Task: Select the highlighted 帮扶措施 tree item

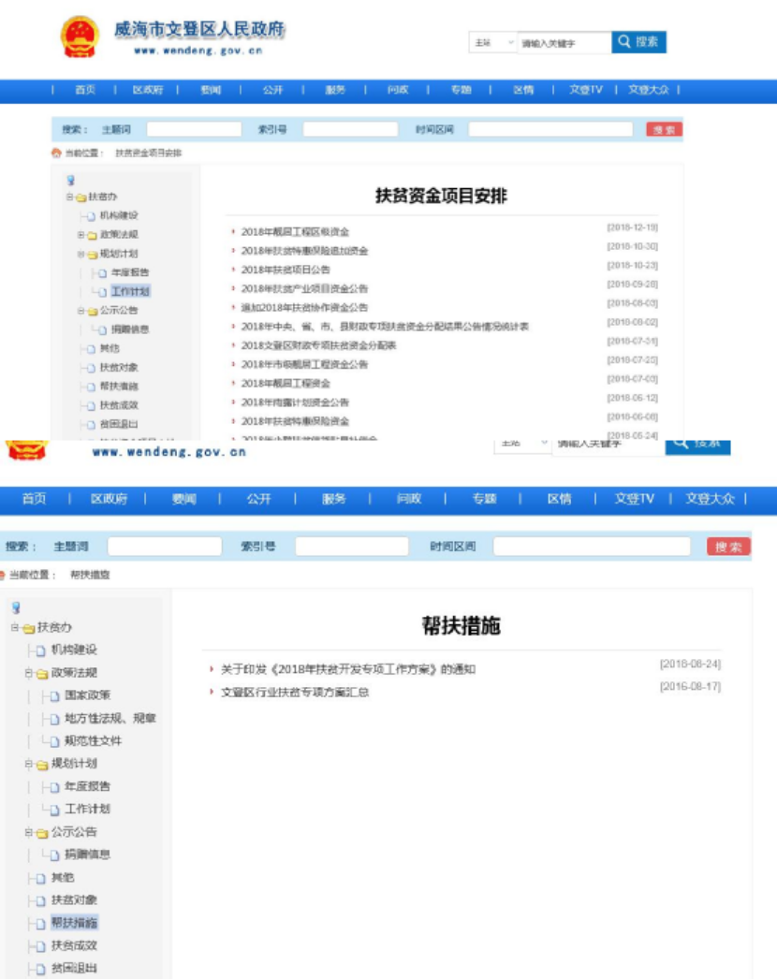Action: [x=74, y=923]
